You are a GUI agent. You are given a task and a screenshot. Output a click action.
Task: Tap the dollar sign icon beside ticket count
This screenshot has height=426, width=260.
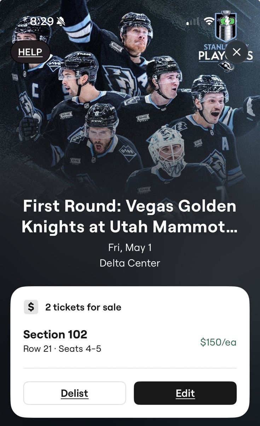[x=31, y=307]
